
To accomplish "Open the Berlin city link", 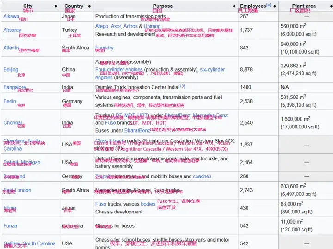I will click(x=10, y=101).
